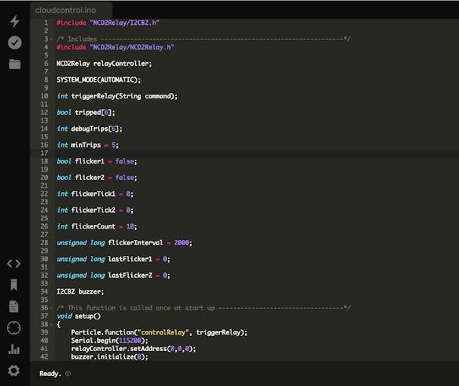Click line number 42 in the gutter
This screenshot has width=459, height=386.
[44, 356]
